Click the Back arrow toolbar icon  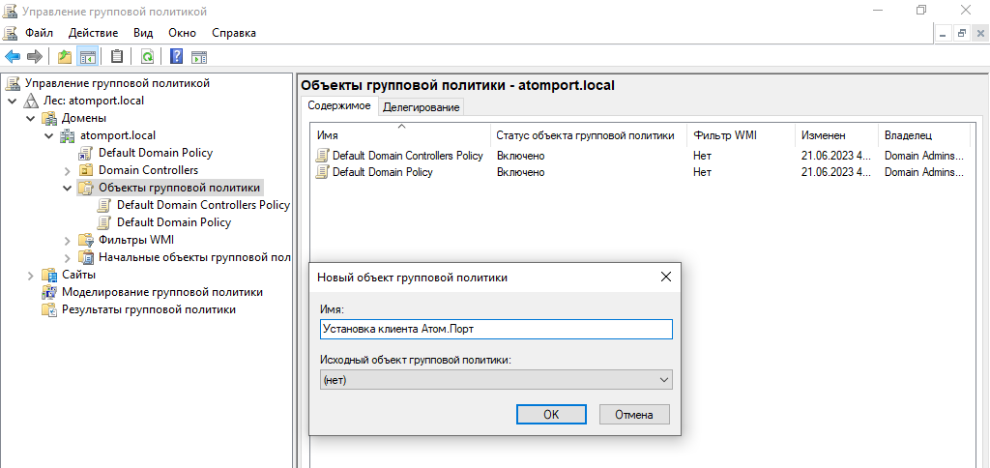(13, 56)
